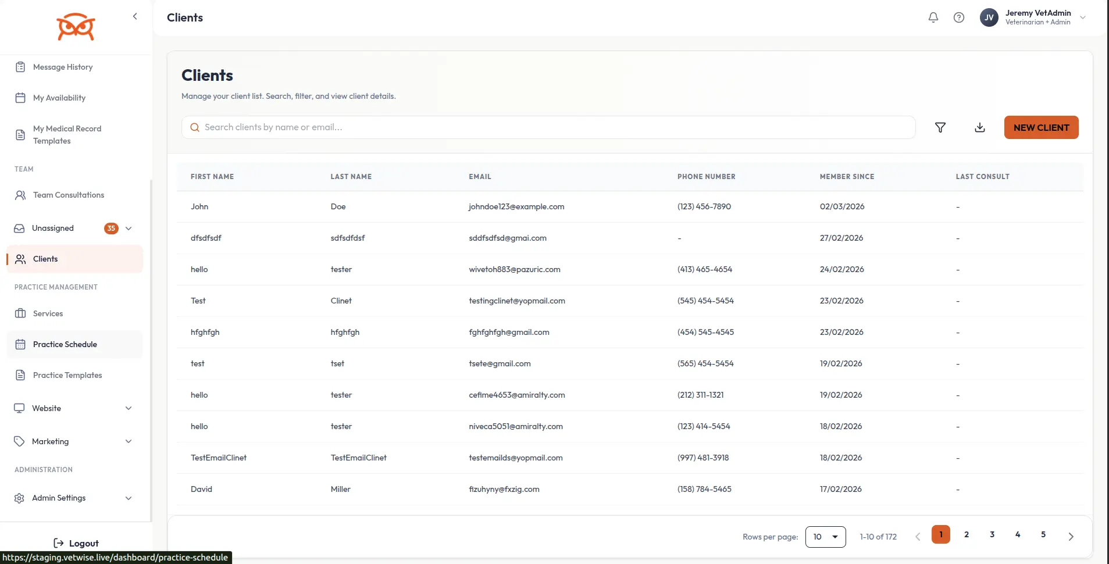Click the Jeremy VetAdmin user name
The width and height of the screenshot is (1109, 564).
pyautogui.click(x=1038, y=13)
